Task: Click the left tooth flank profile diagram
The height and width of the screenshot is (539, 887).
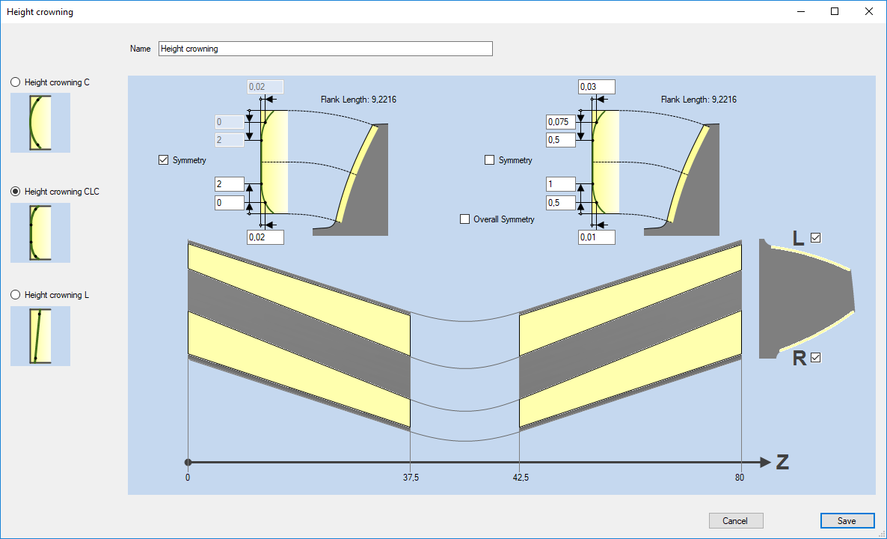Action: click(350, 180)
